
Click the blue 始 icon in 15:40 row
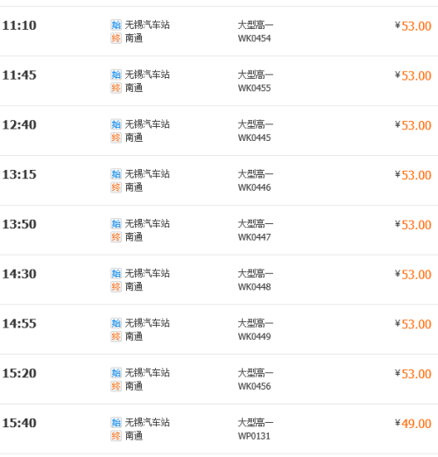coord(116,422)
